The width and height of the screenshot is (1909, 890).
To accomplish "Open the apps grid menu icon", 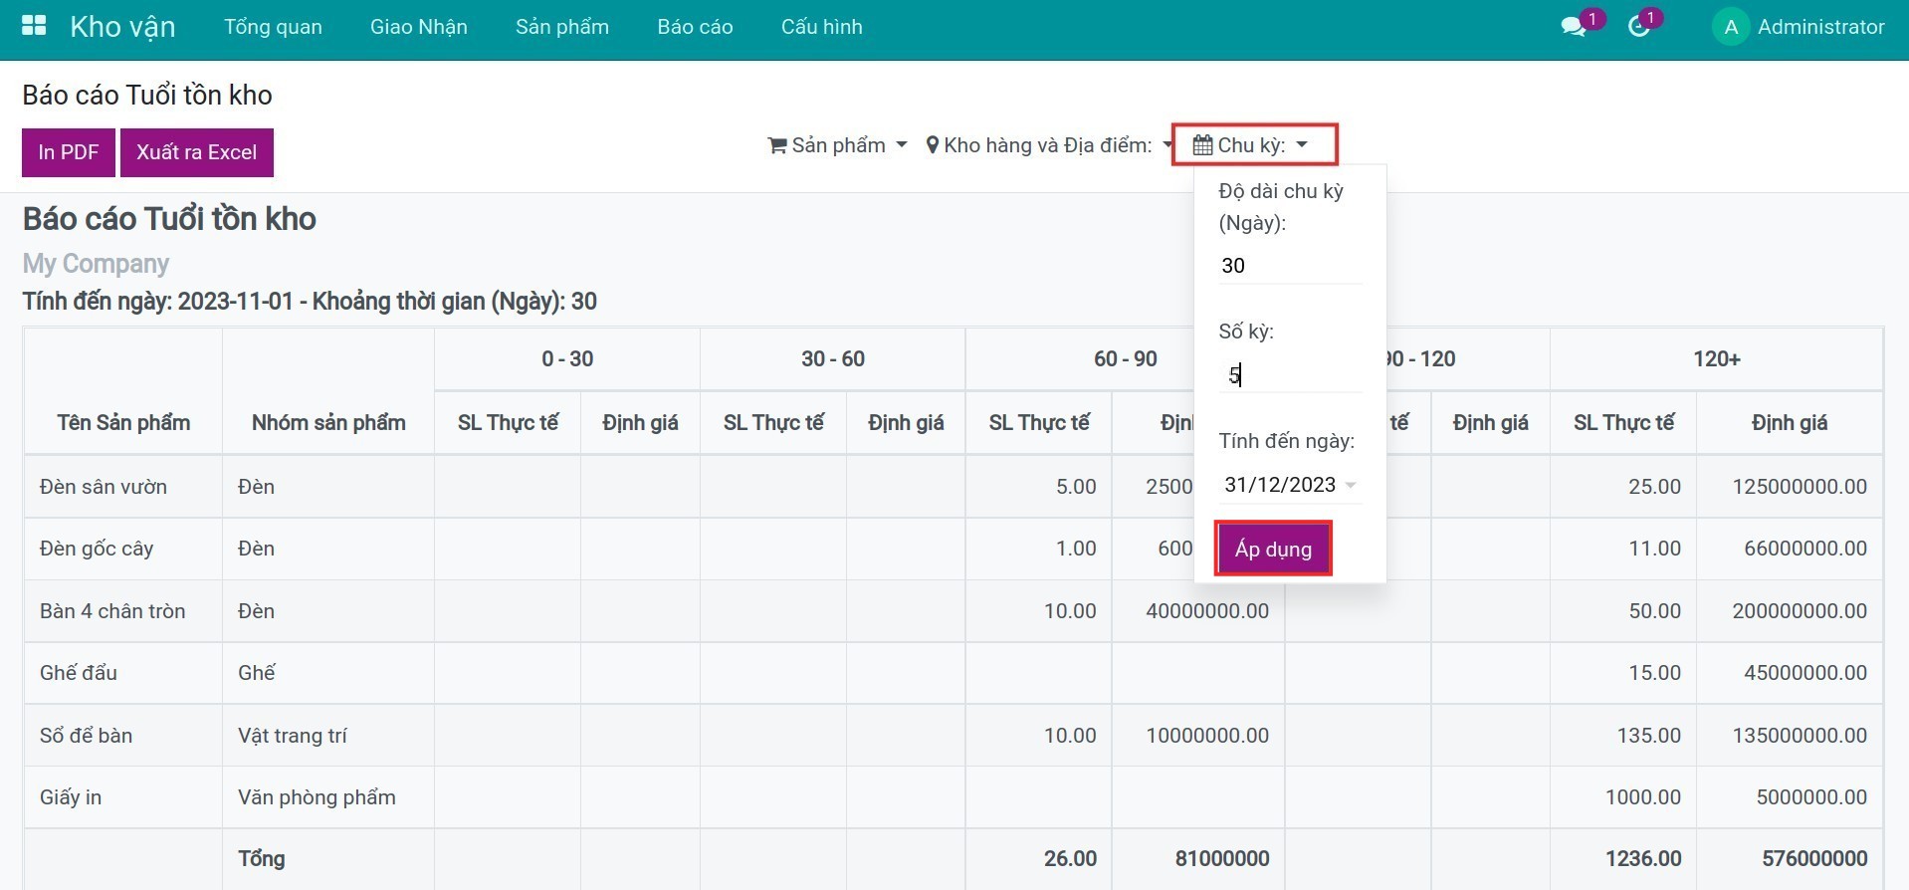I will tap(34, 26).
